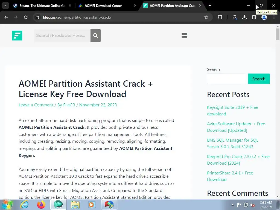Open Chrome Labs flask icon
Image resolution: width=280 pixels, height=210 pixels.
click(x=234, y=17)
